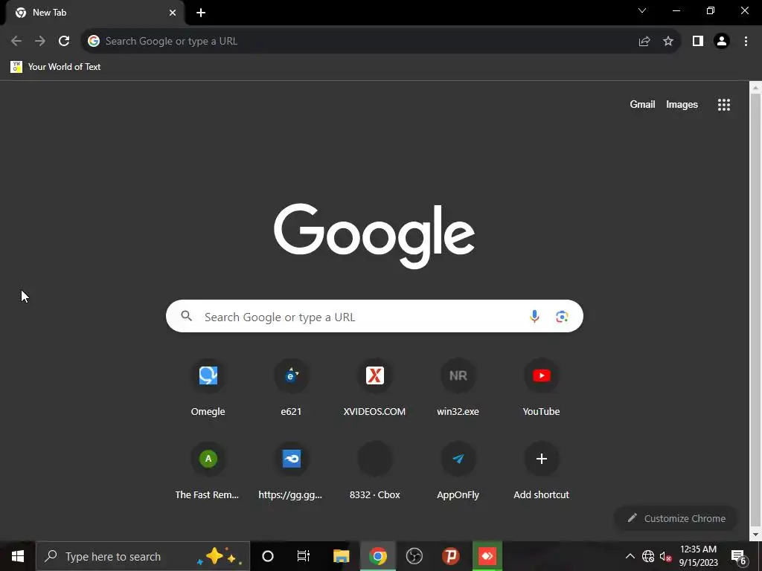762x571 pixels.
Task: Open the win32.exe shortcut
Action: pyautogui.click(x=458, y=388)
